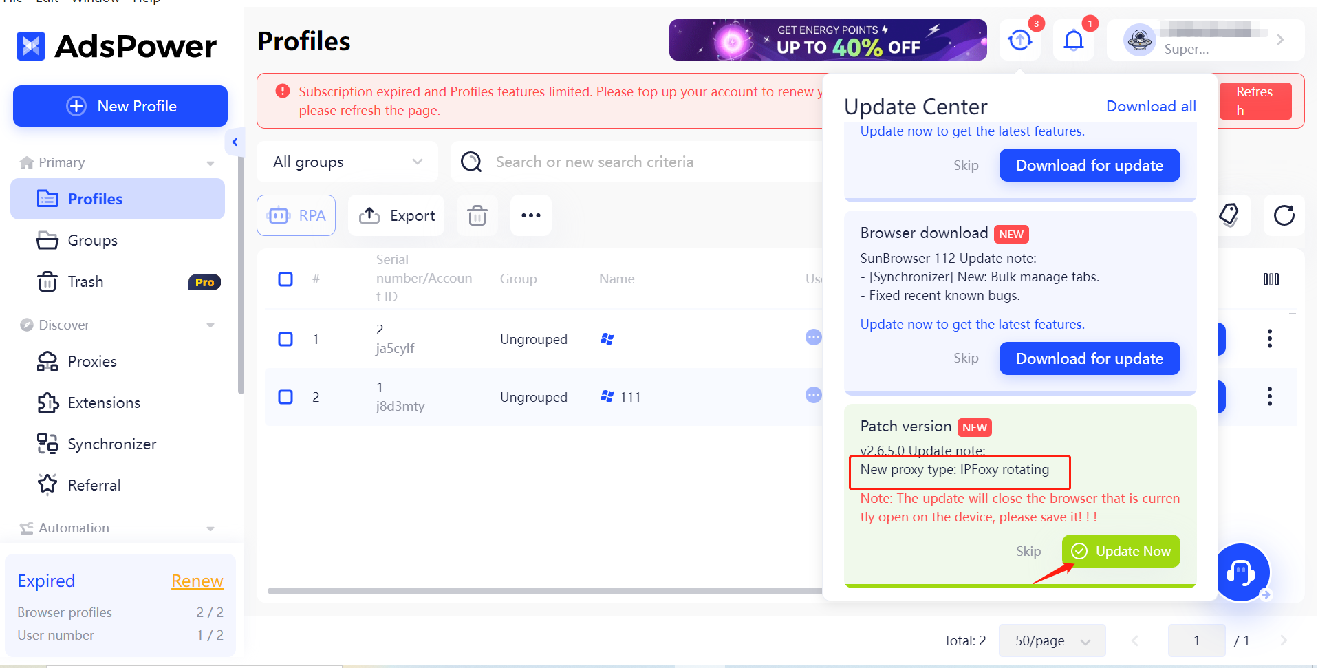Click the page number input field
This screenshot has width=1318, height=668.
click(1197, 640)
